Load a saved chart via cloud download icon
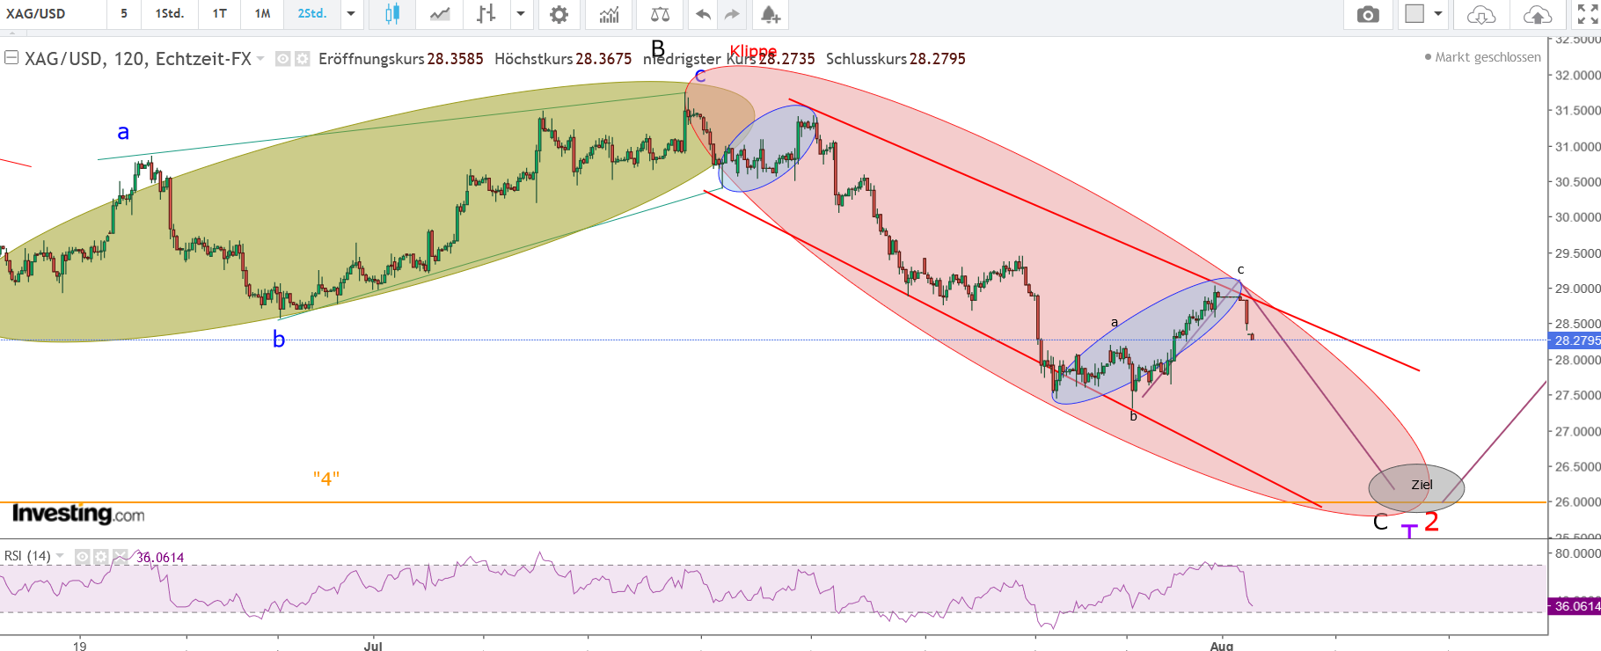 tap(1481, 14)
